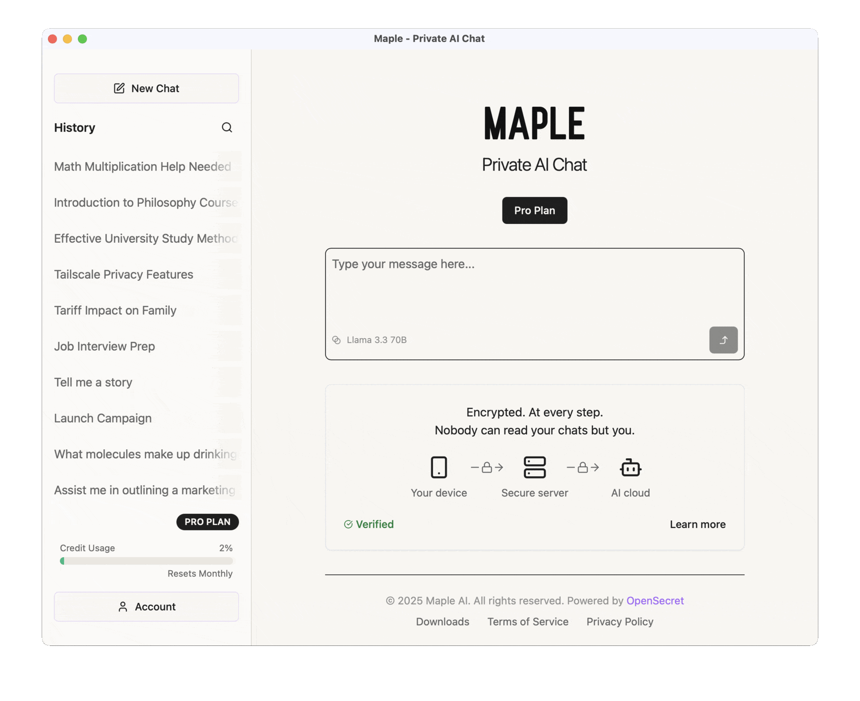Open Learn more about encryption

pos(697,525)
